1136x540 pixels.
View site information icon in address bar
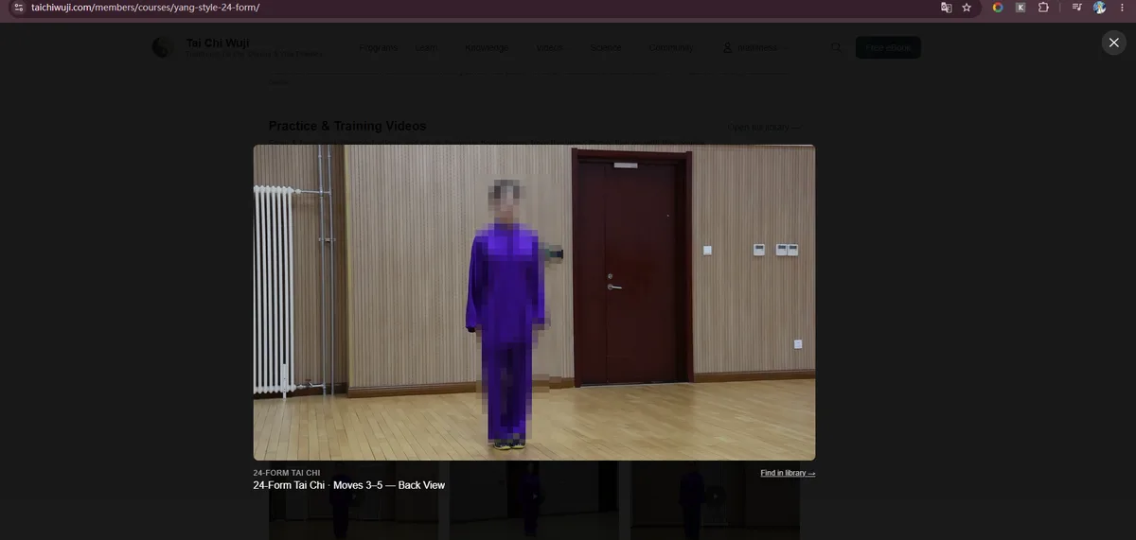pos(18,7)
